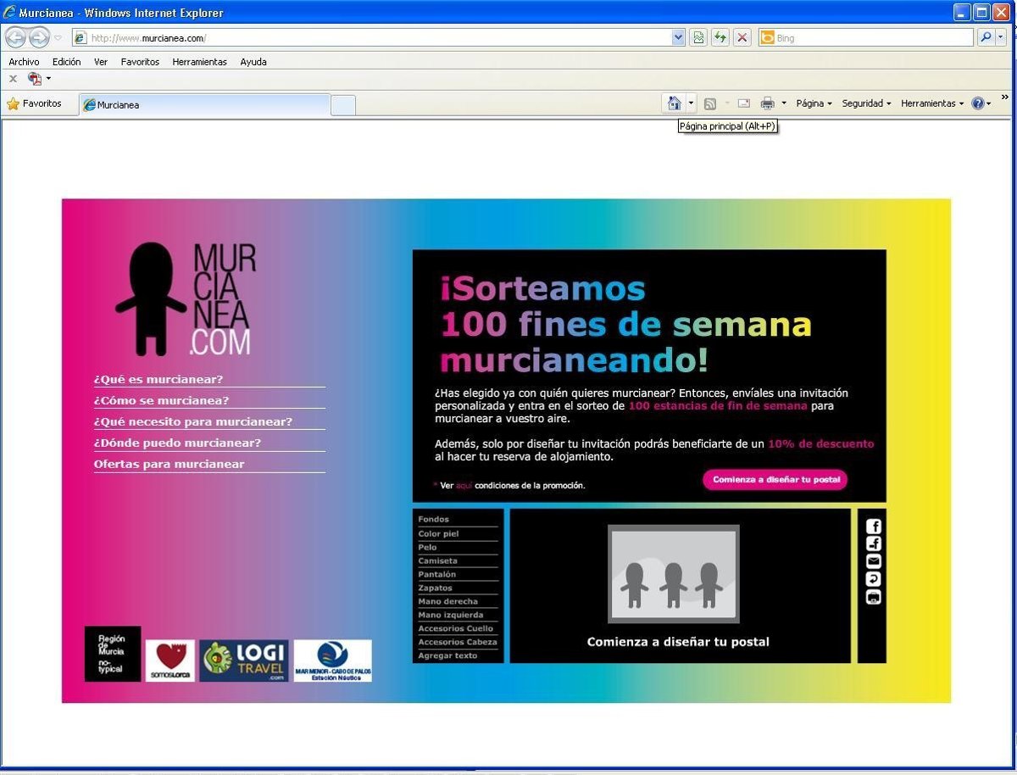Click the blue help question mark icon
1017x775 pixels.
(x=977, y=103)
